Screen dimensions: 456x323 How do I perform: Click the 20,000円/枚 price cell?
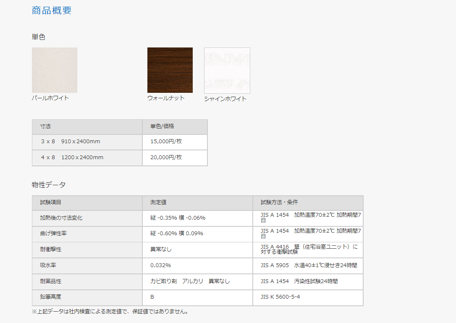(x=166, y=158)
